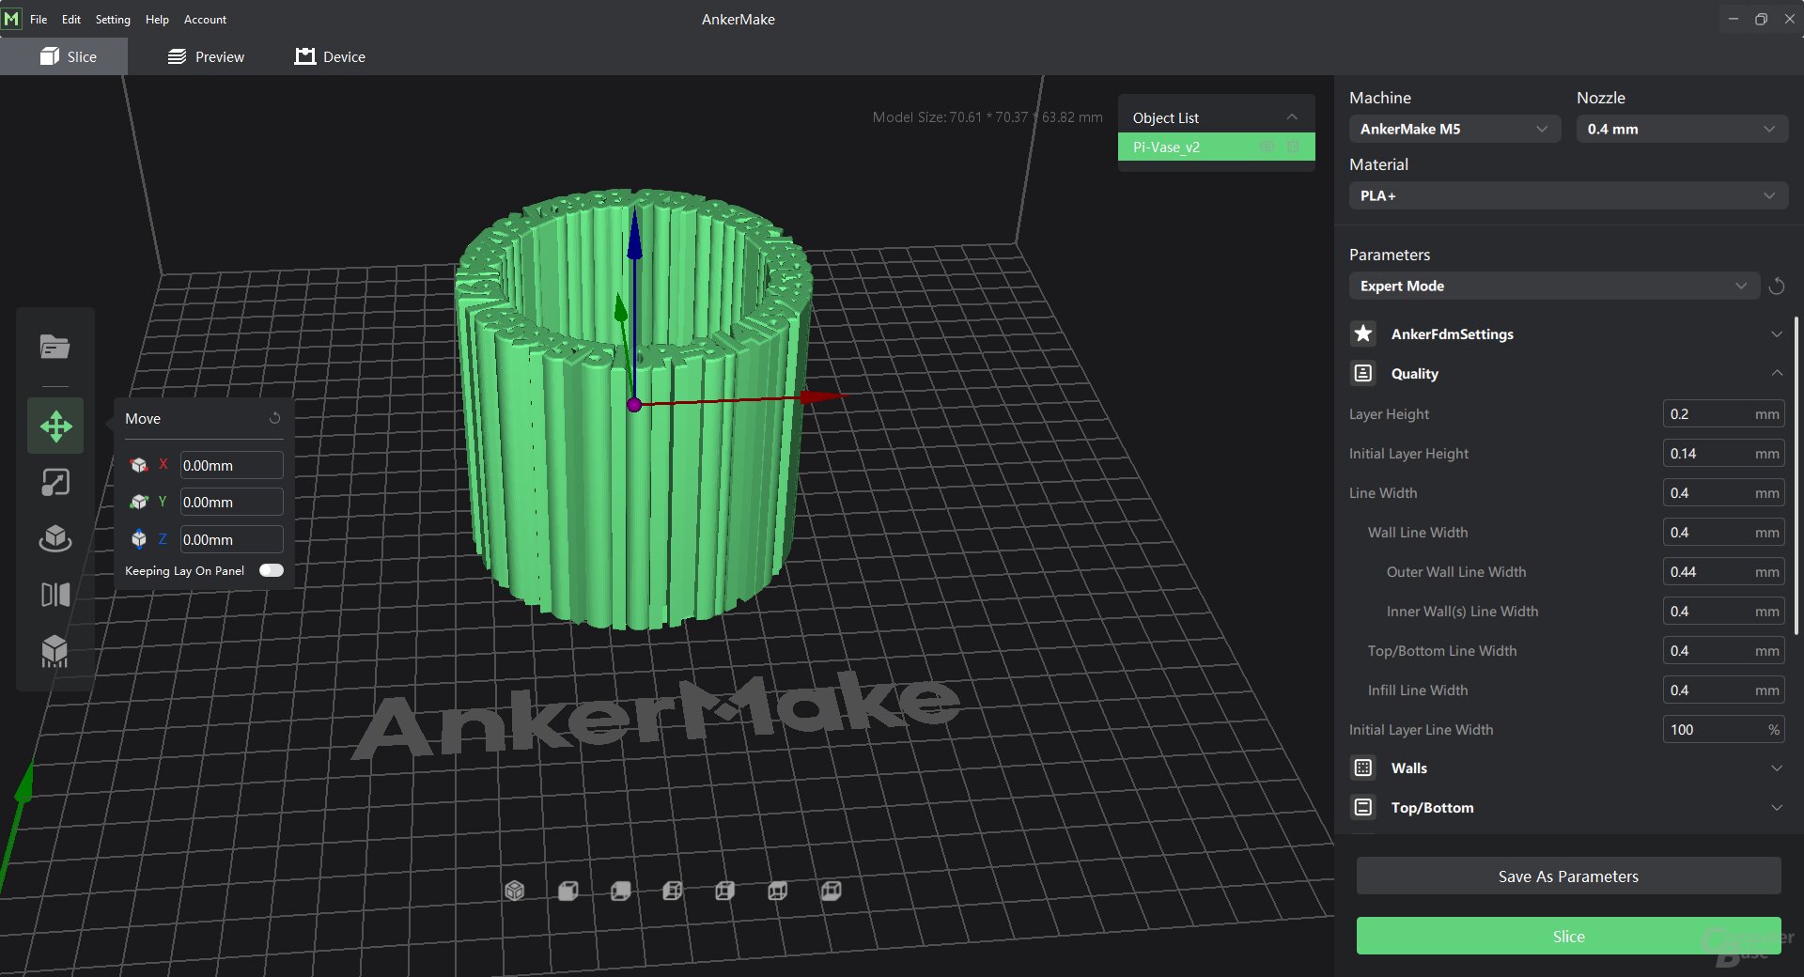
Task: Select the Mirror tool in left toolbar
Action: [55, 595]
